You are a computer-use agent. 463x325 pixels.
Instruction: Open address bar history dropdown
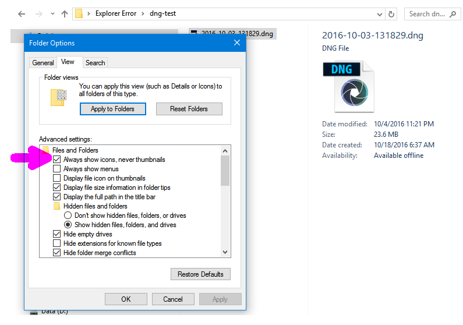point(380,14)
